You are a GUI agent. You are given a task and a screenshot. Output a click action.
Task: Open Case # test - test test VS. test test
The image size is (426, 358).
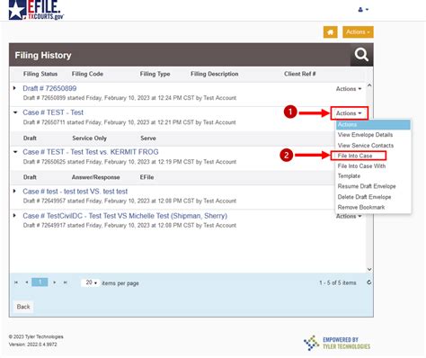point(75,192)
